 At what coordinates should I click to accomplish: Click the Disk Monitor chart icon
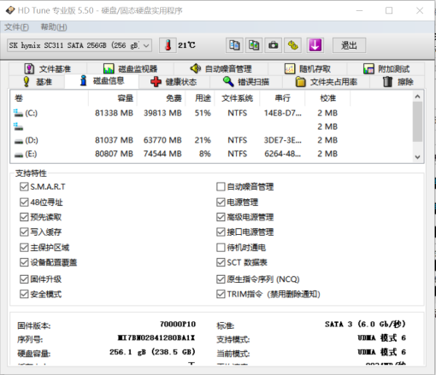pos(109,68)
